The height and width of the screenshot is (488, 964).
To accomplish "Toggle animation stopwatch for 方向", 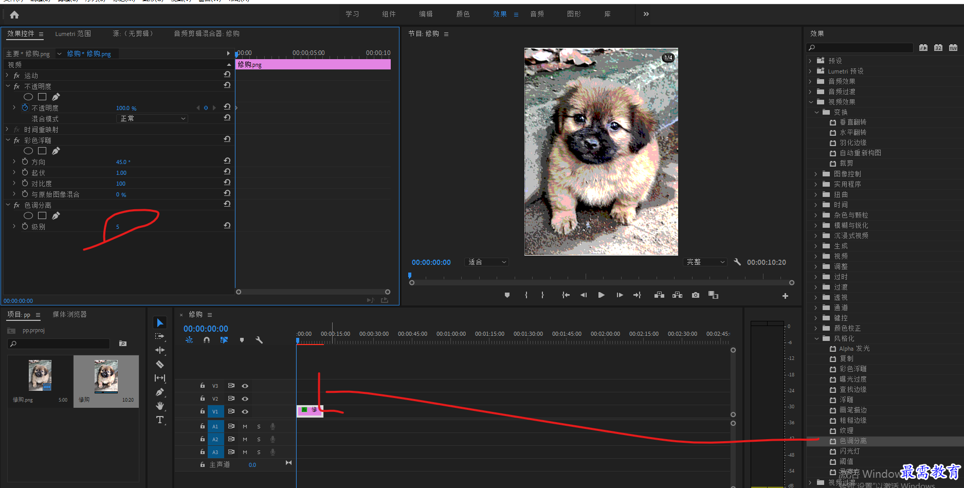I will [25, 161].
